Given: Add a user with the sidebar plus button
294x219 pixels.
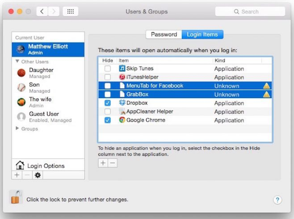Looking at the screenshot, I should click(17, 175).
